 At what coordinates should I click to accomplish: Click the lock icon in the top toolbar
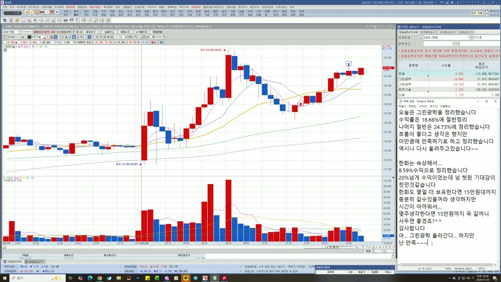click(37, 12)
